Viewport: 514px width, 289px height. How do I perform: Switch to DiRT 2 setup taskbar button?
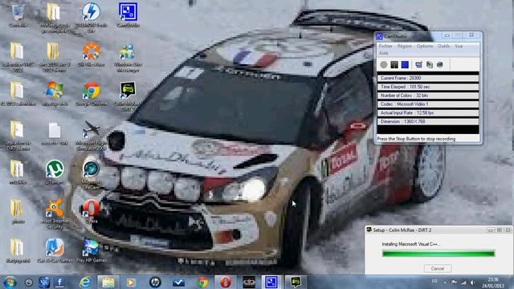pyautogui.click(x=296, y=282)
